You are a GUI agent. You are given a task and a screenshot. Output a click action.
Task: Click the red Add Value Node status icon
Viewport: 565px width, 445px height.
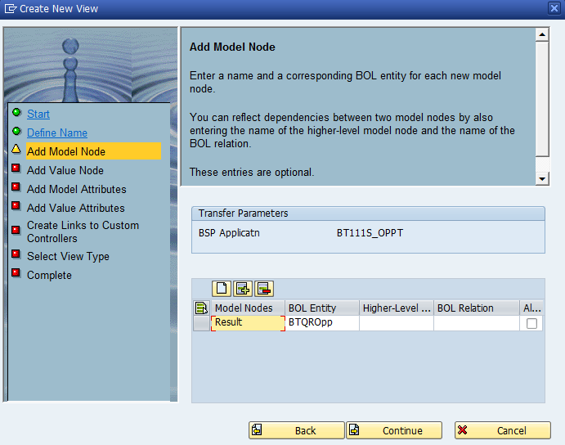[x=16, y=168]
